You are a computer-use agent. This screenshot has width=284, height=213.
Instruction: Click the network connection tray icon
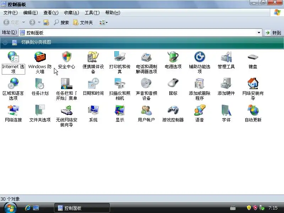point(262,208)
